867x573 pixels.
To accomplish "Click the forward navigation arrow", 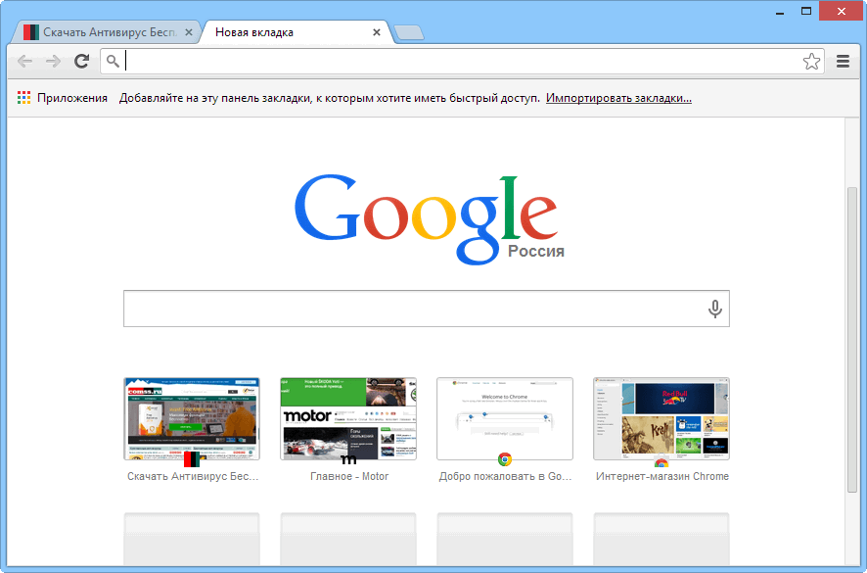I will coord(53,61).
